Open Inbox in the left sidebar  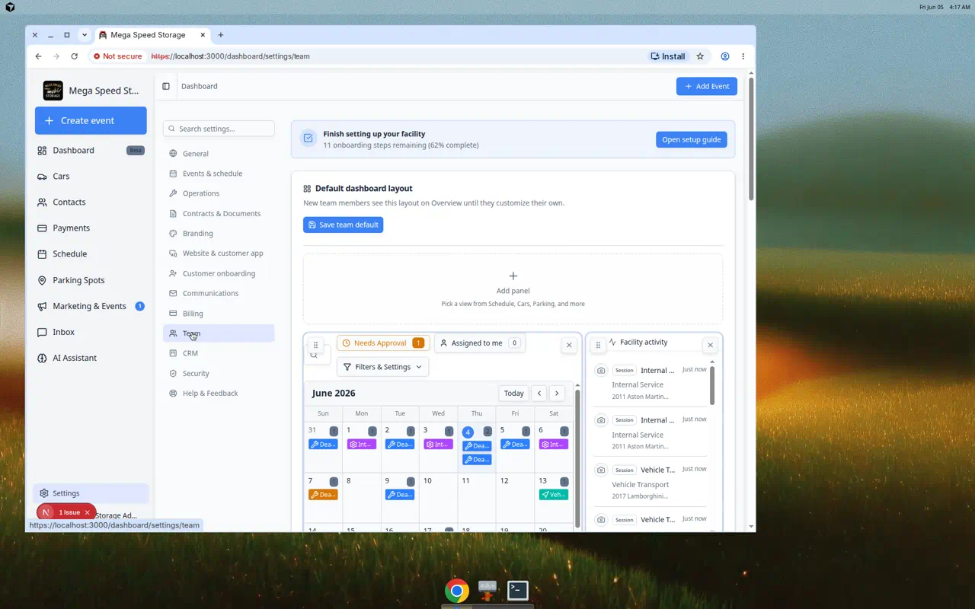coord(91,332)
